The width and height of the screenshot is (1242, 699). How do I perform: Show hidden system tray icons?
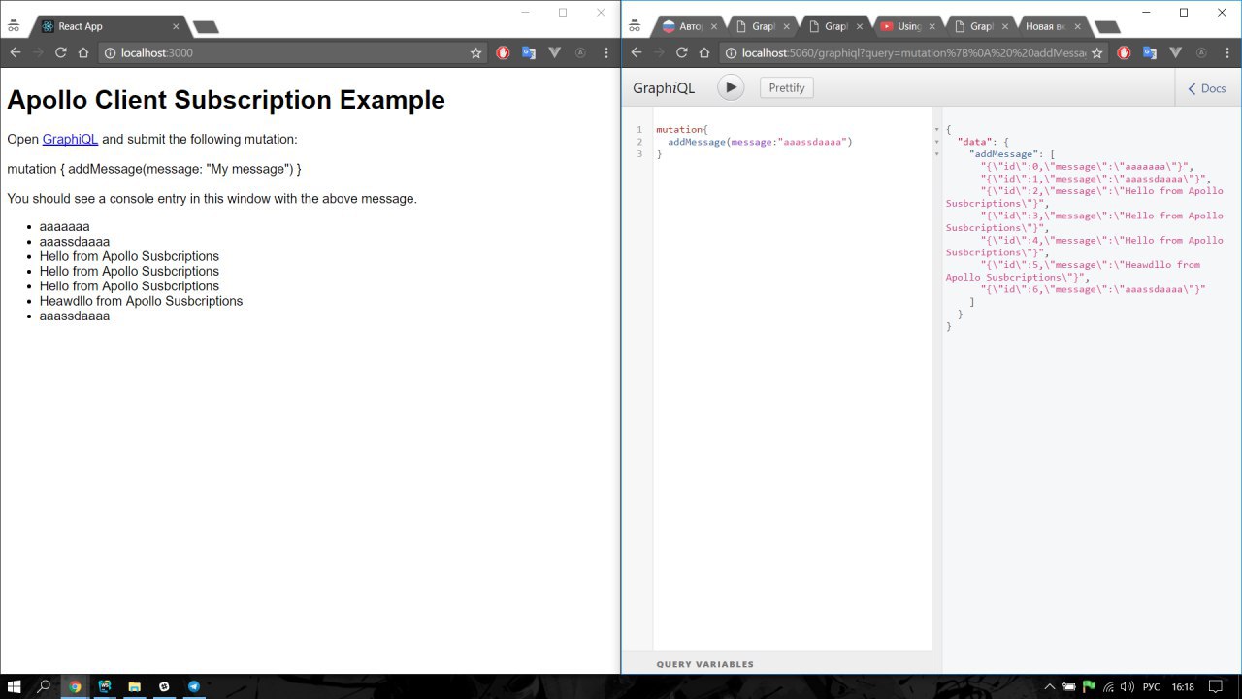point(1050,686)
